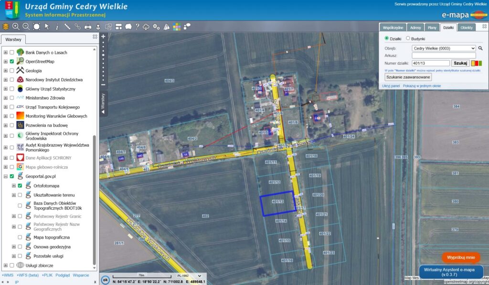
Task: Select the zoom in magnifier tool
Action: (15, 27)
